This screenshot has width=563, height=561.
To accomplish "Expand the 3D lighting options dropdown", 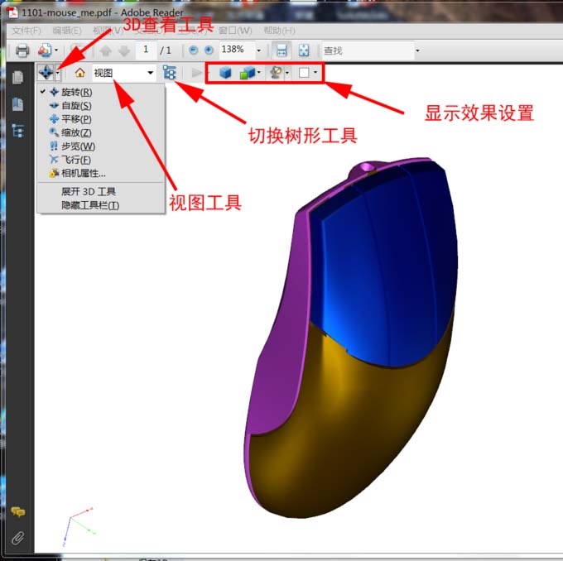I will click(x=286, y=73).
